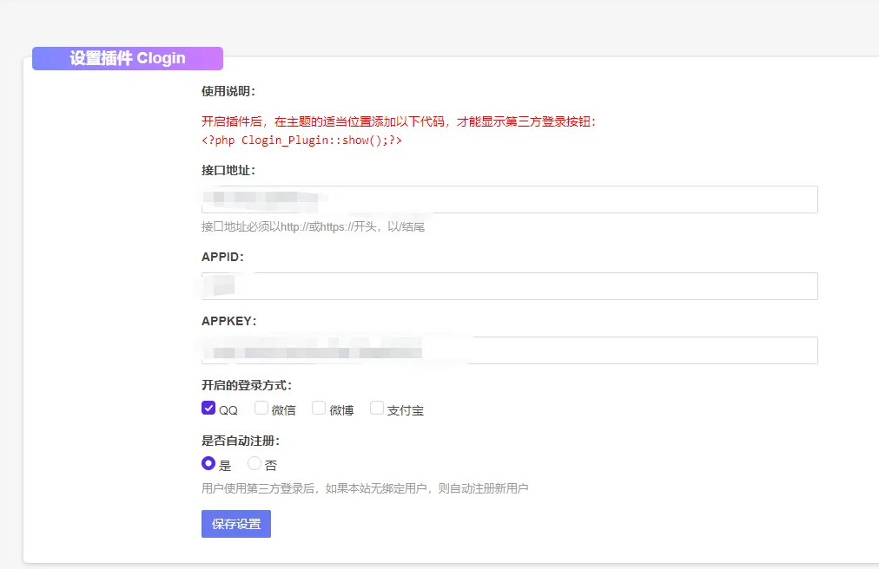The height and width of the screenshot is (569, 879).
Task: Click the APPID field label
Action: tap(222, 257)
